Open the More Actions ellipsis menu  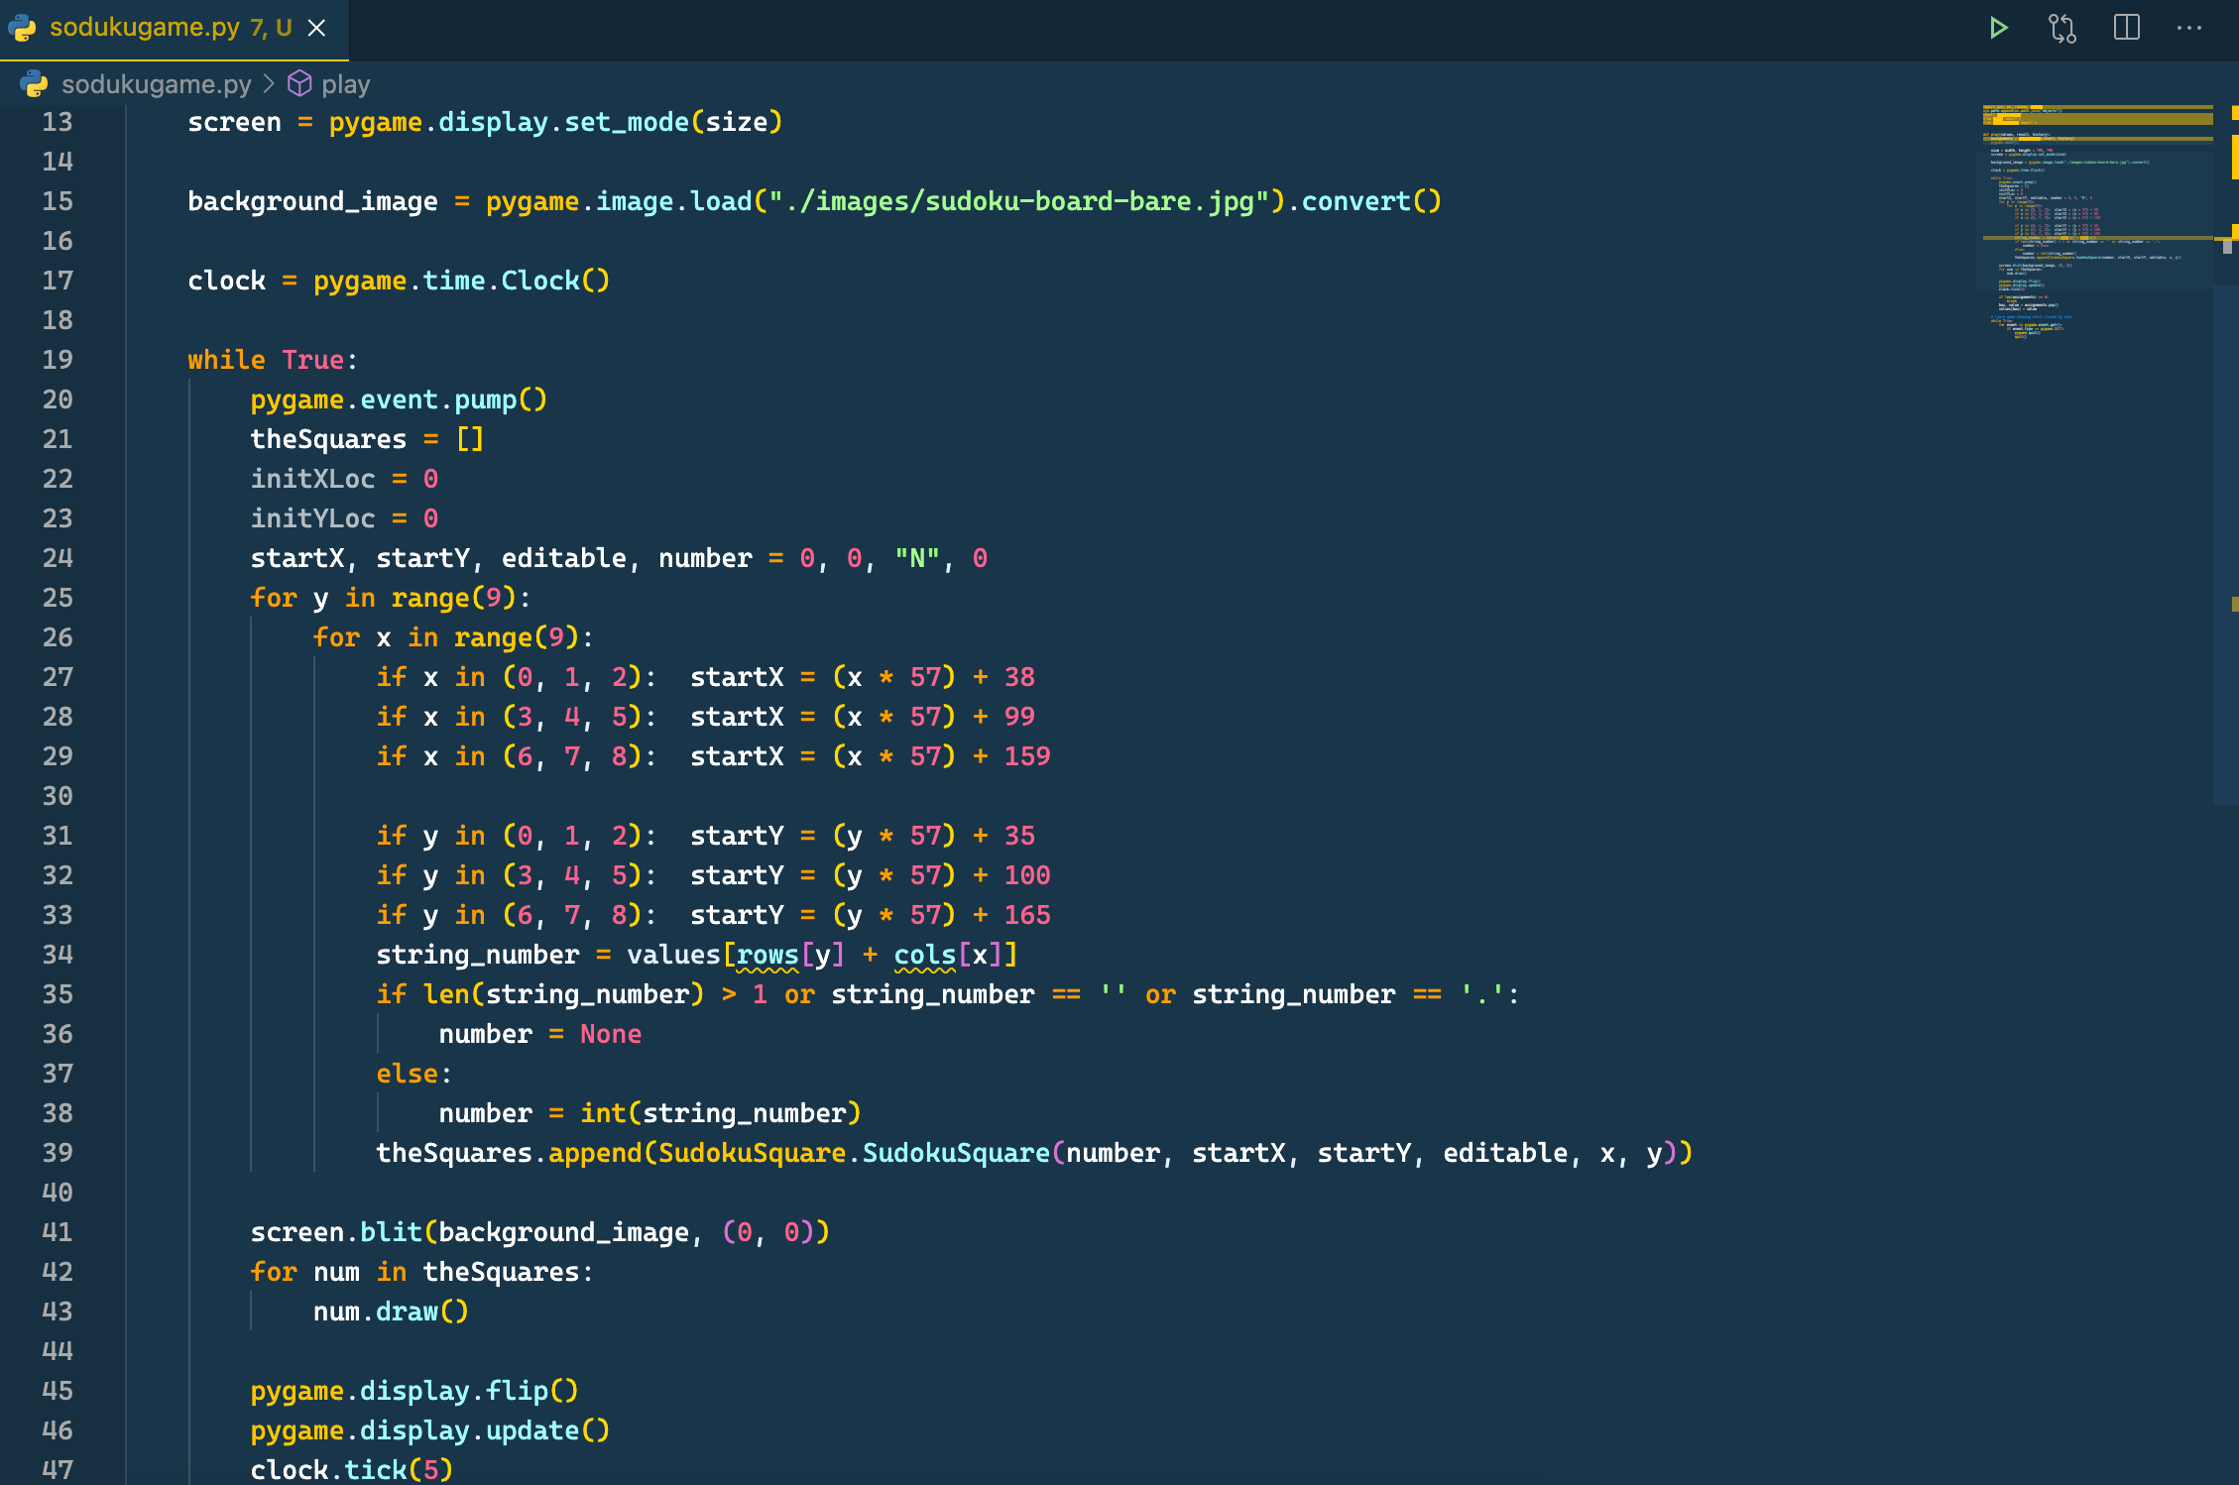(2189, 28)
